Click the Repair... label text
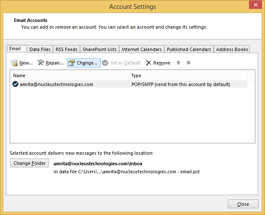The width and height of the screenshot is (265, 215). (x=55, y=63)
